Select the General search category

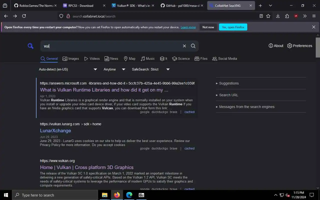click(49, 58)
